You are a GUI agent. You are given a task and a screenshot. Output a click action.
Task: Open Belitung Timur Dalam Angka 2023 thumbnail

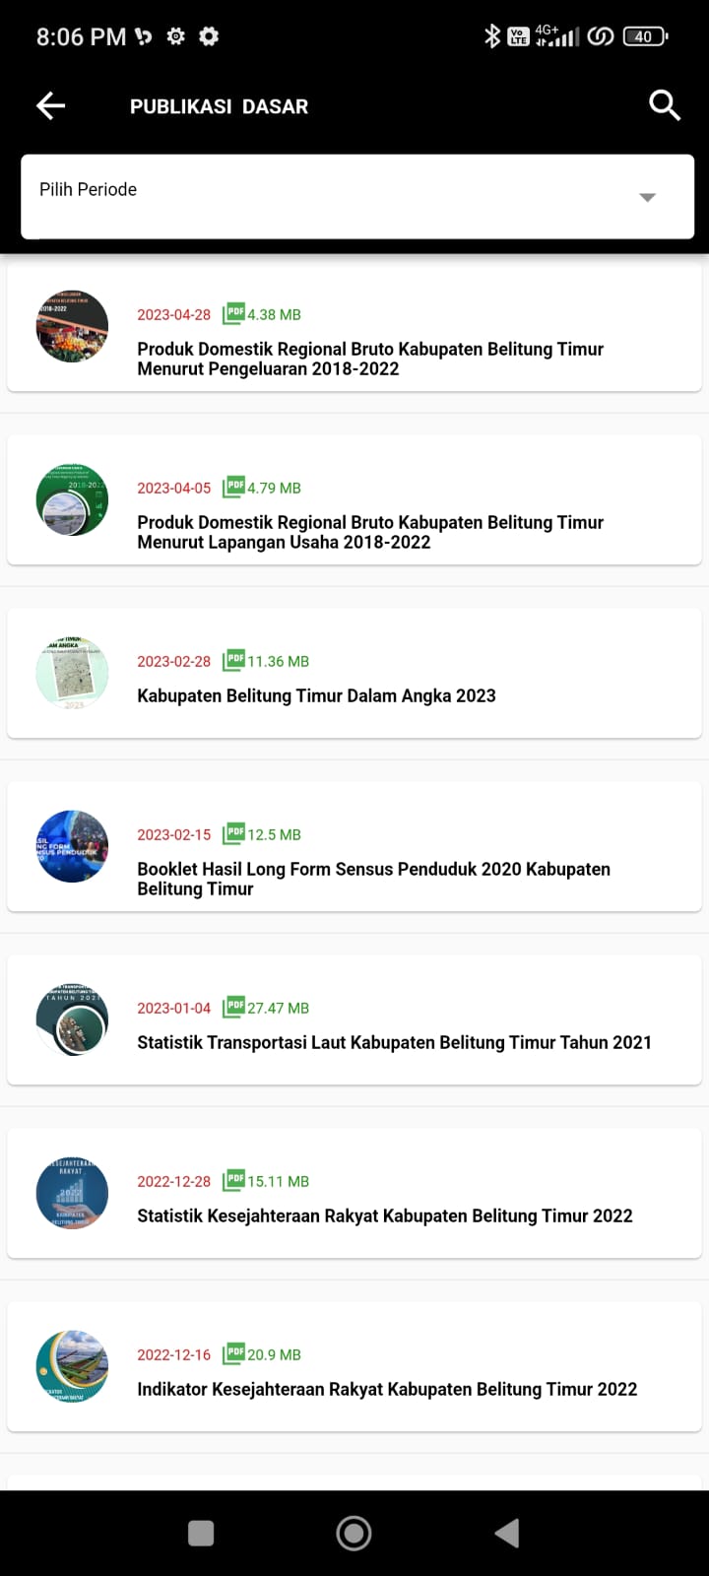tap(72, 673)
